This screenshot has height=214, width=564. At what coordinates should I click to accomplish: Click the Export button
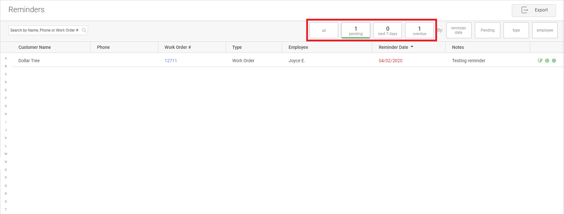(x=534, y=10)
